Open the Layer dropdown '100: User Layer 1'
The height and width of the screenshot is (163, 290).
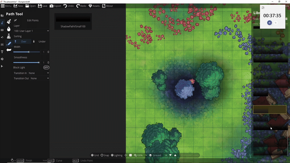(x=31, y=31)
